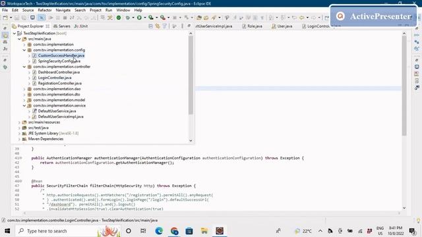Viewport: 422px width, 237px height.
Task: Click the green Run toolbar icon
Action: point(139,18)
